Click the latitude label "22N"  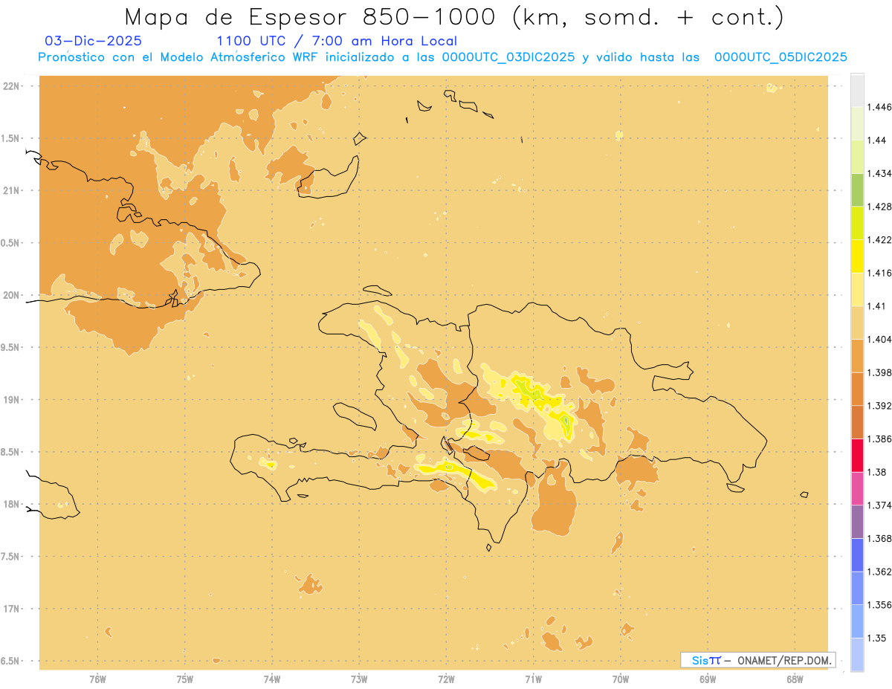coord(11,86)
